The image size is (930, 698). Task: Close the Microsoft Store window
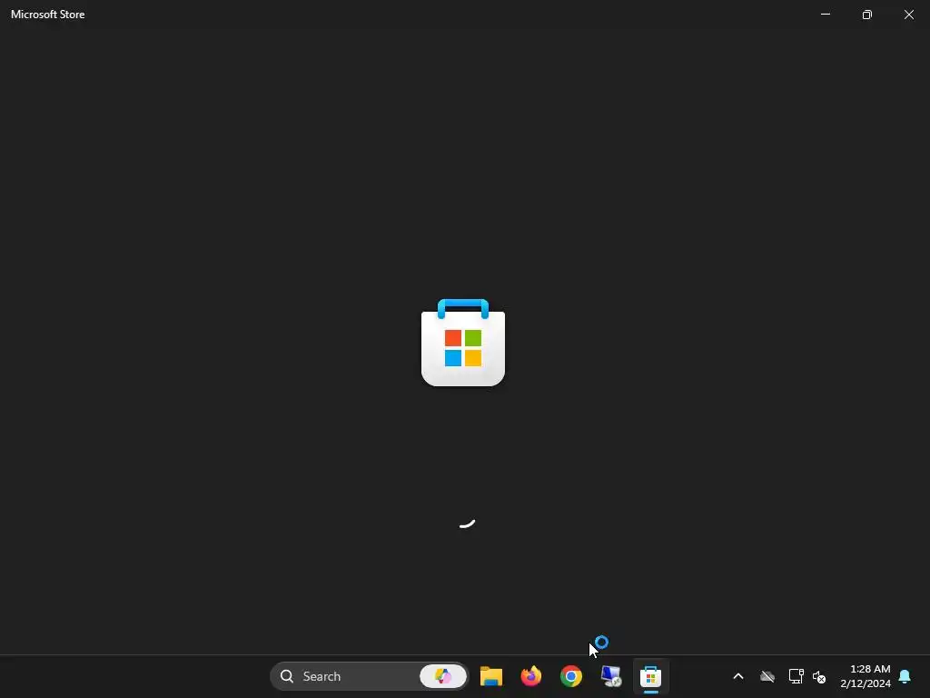click(x=908, y=15)
